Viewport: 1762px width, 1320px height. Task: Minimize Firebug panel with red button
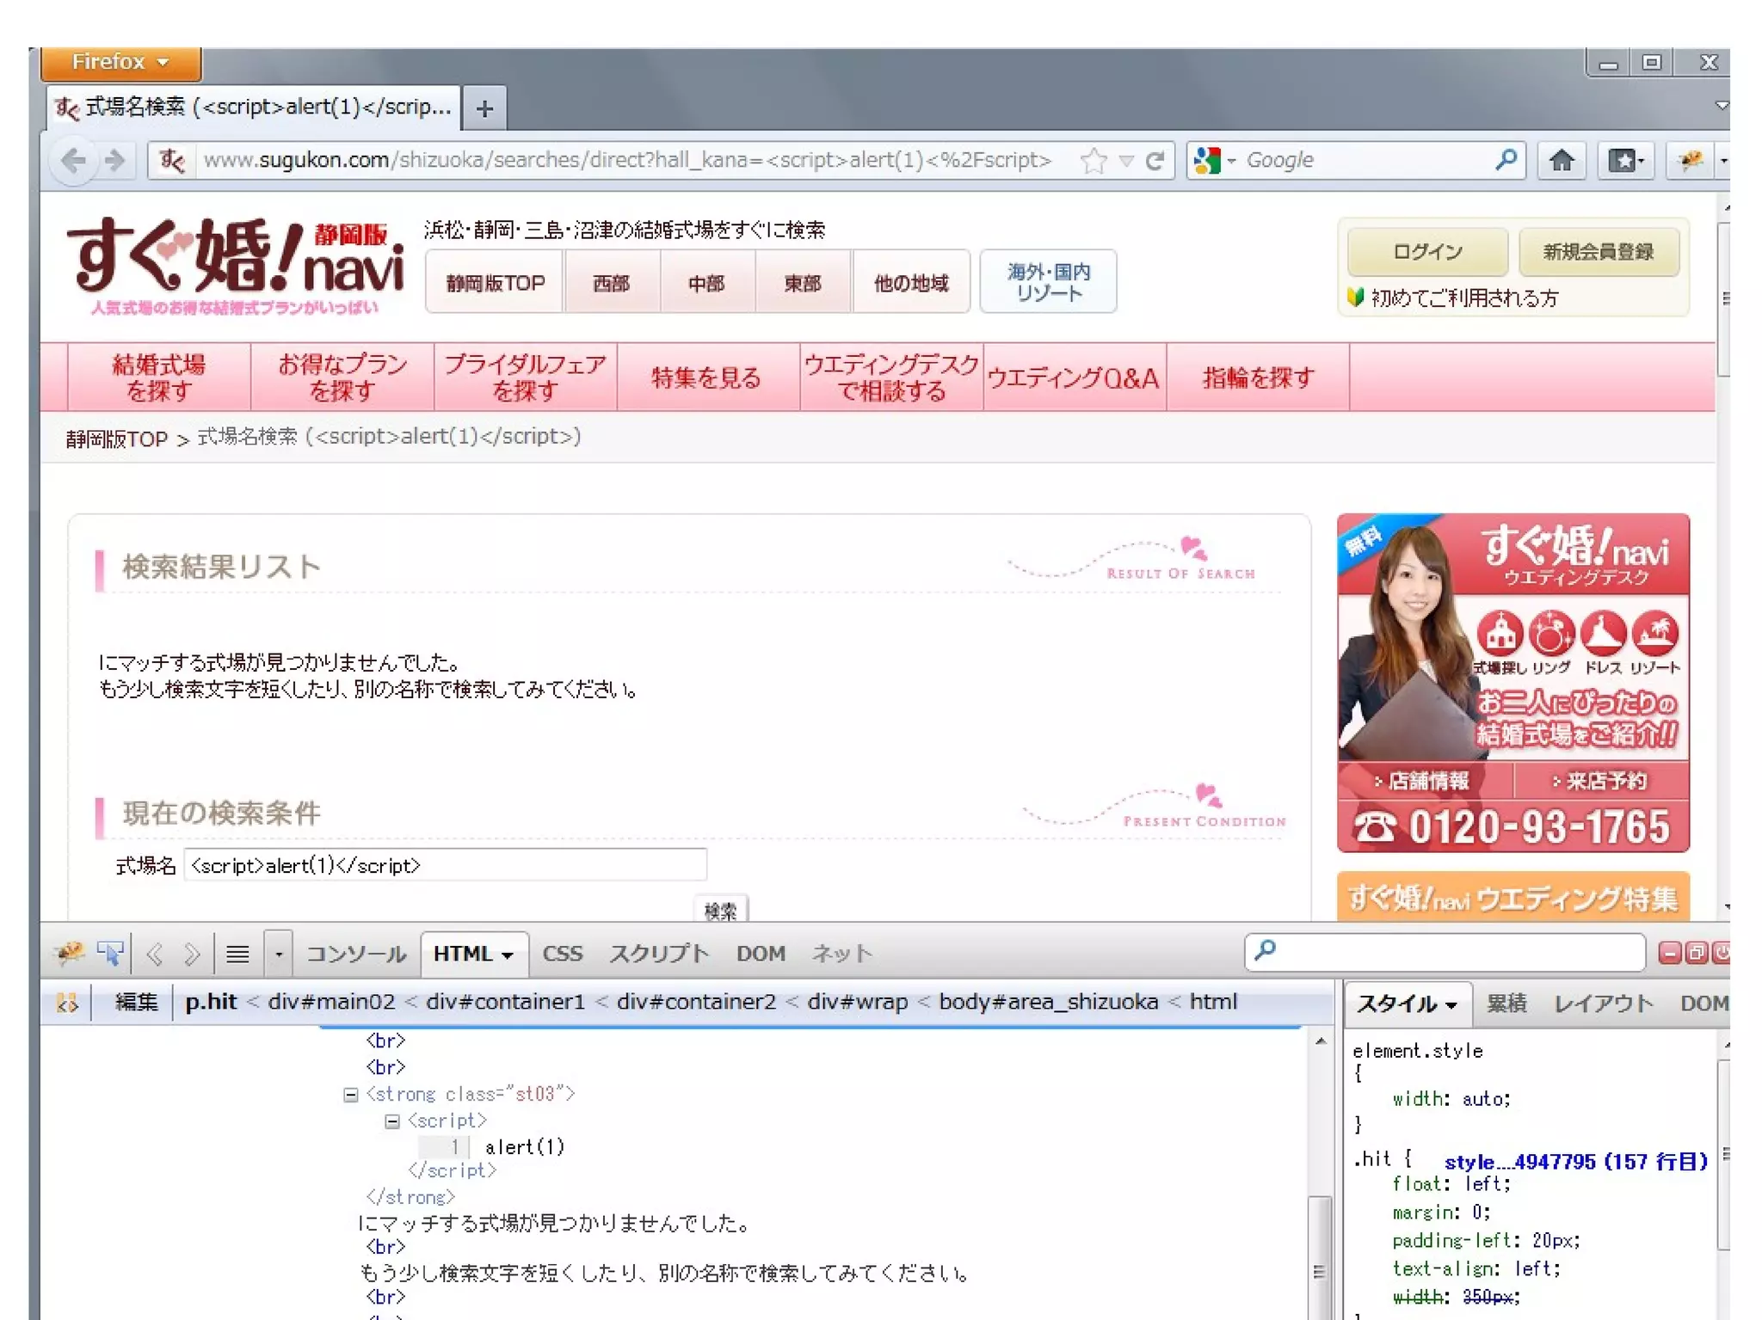tap(1669, 953)
